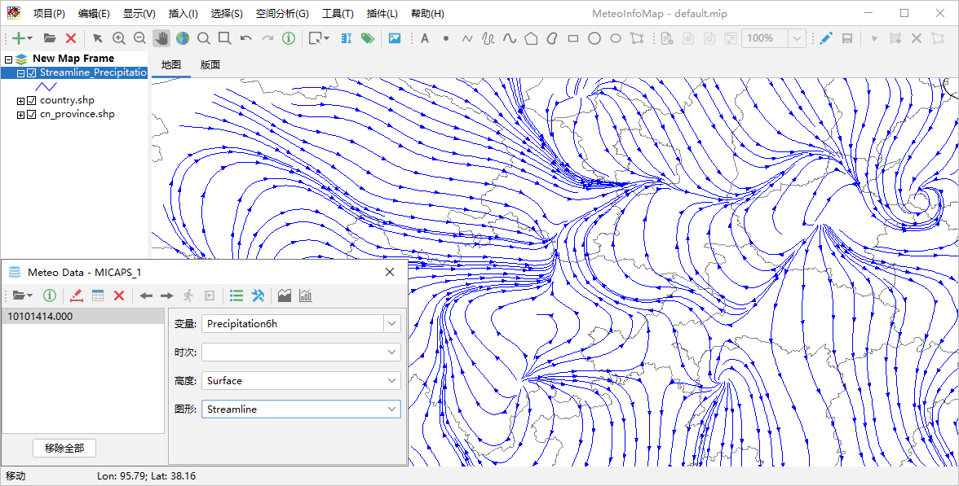Image resolution: width=959 pixels, height=486 pixels.
Task: Open the 项目(P) menu
Action: tap(49, 13)
